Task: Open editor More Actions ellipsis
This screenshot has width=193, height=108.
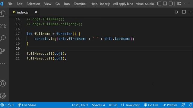Action: coord(190,12)
